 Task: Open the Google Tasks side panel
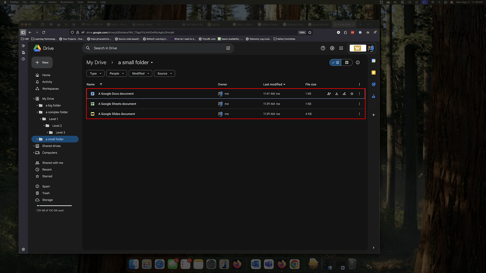[x=373, y=84]
